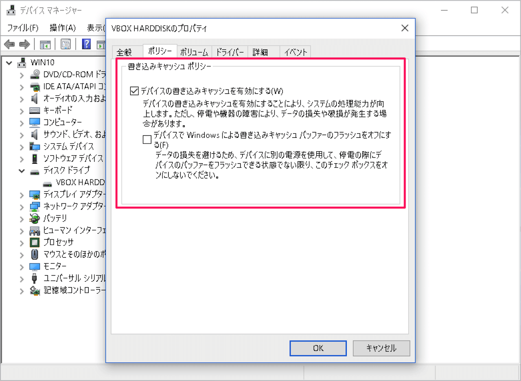This screenshot has height=381, width=521.
Task: Click the system devices (システム デバイス) icon
Action: click(x=35, y=146)
